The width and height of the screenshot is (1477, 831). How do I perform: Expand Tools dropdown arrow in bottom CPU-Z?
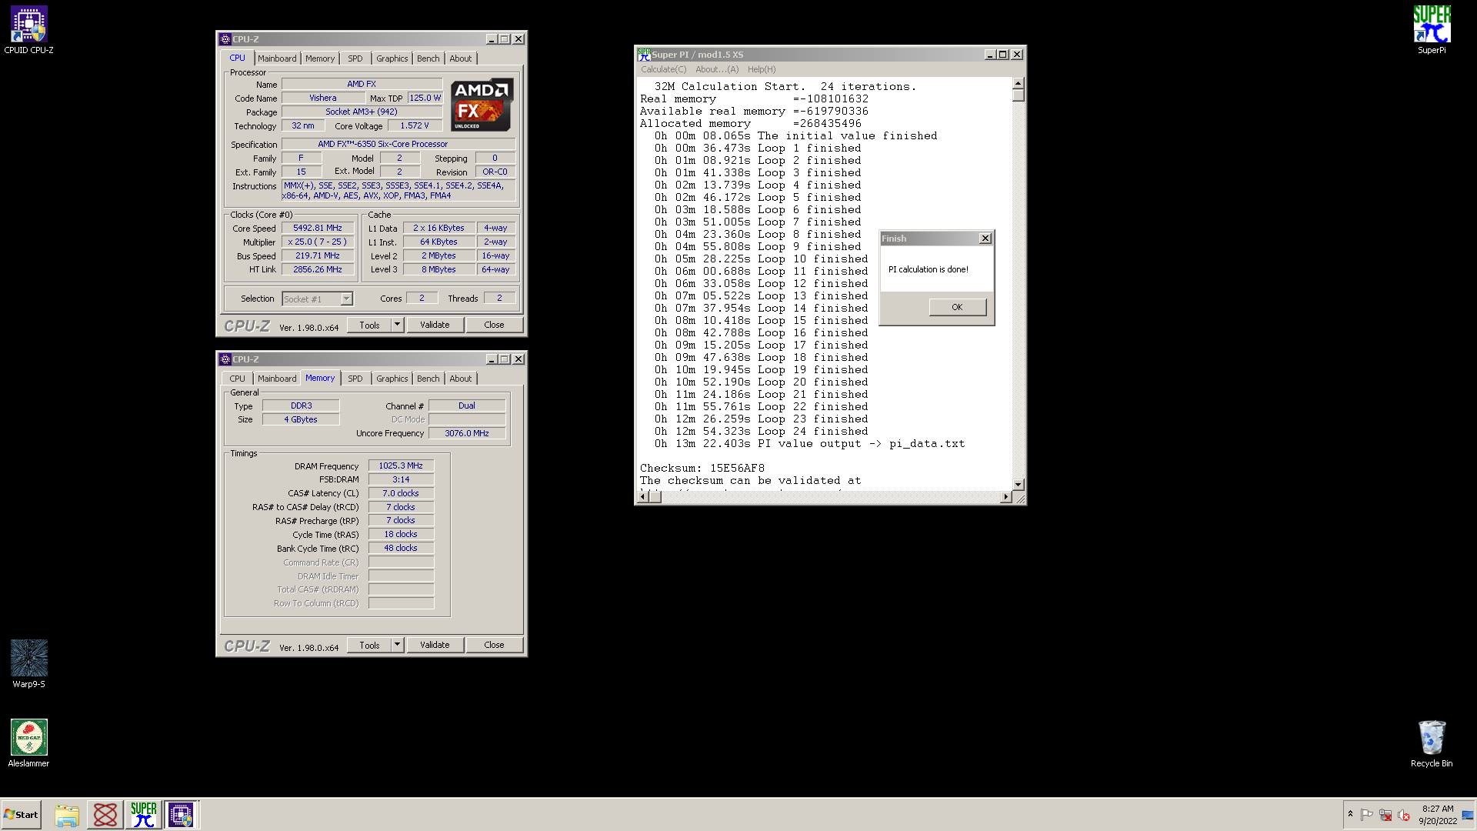point(398,646)
